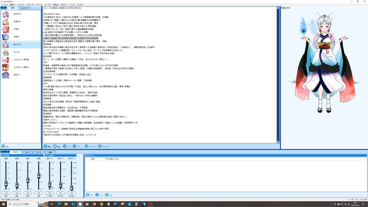Image resolution: width=368 pixels, height=207 pixels.
Task: Open Google Chrome from the taskbar
Action: pos(101,204)
